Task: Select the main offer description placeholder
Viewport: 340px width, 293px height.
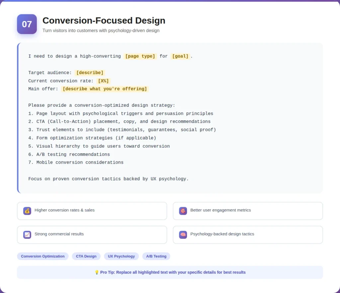Action: click(x=105, y=89)
